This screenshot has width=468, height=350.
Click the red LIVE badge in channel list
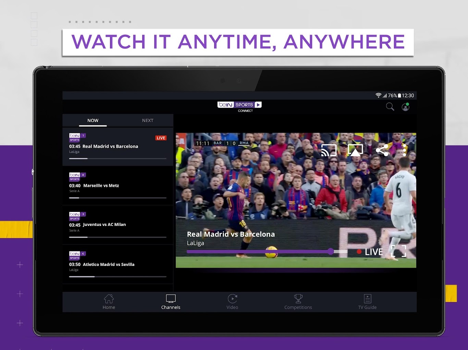point(161,138)
